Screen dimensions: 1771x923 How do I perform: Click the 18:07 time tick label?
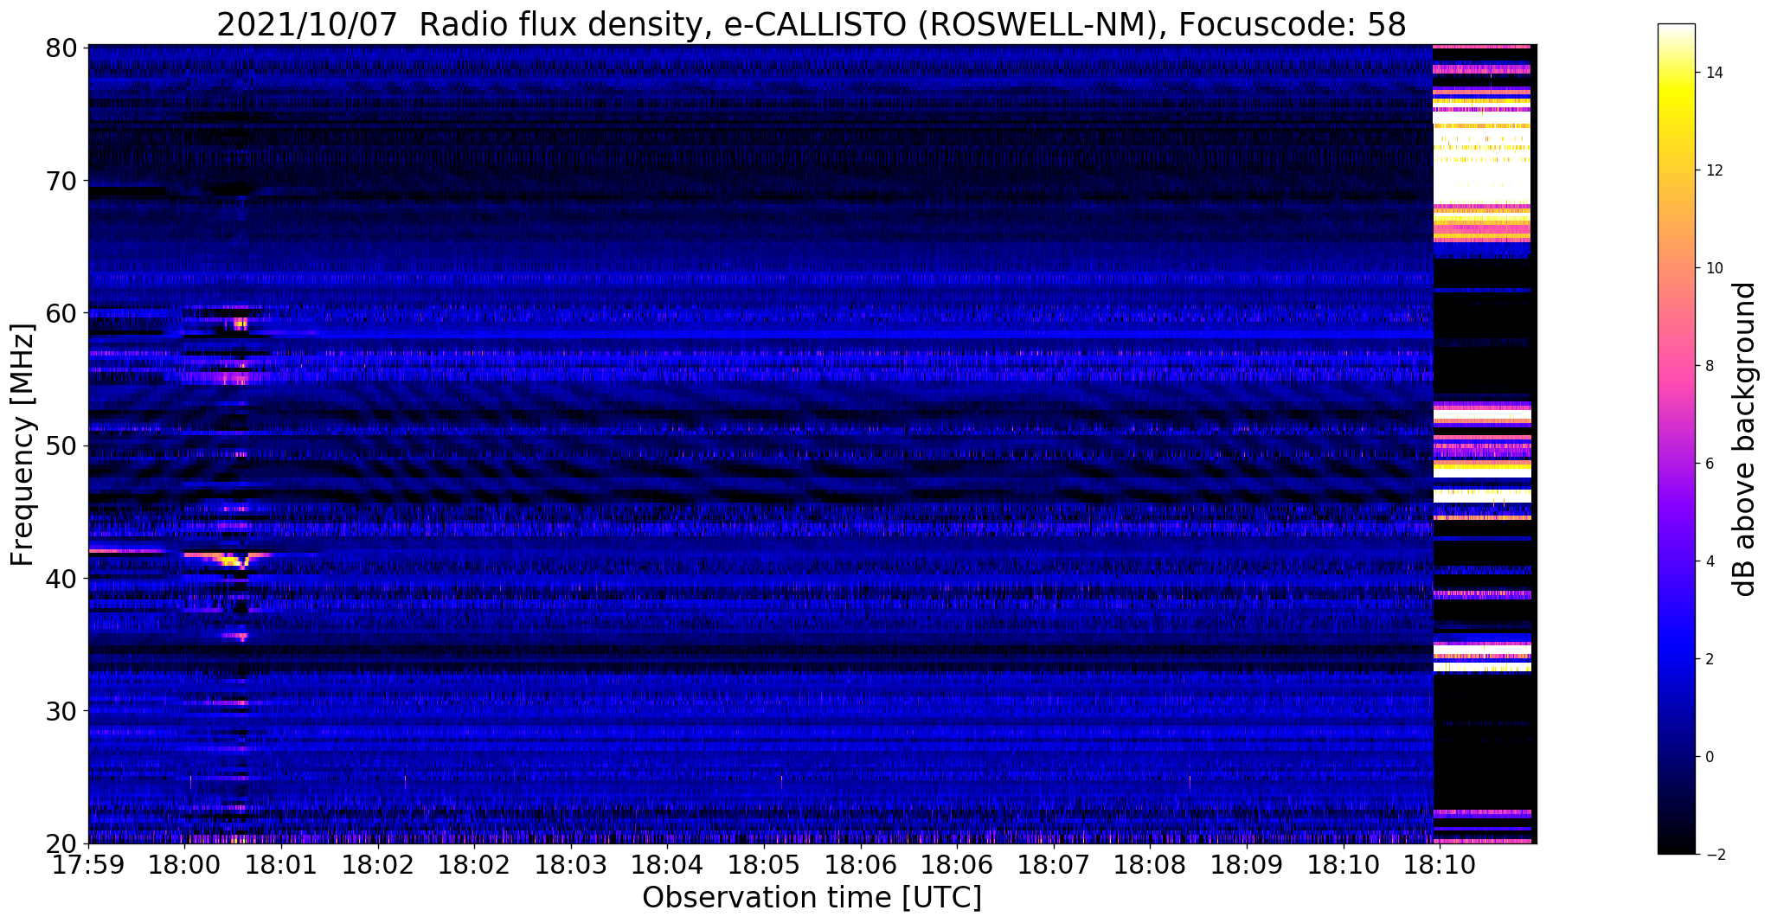click(1053, 865)
